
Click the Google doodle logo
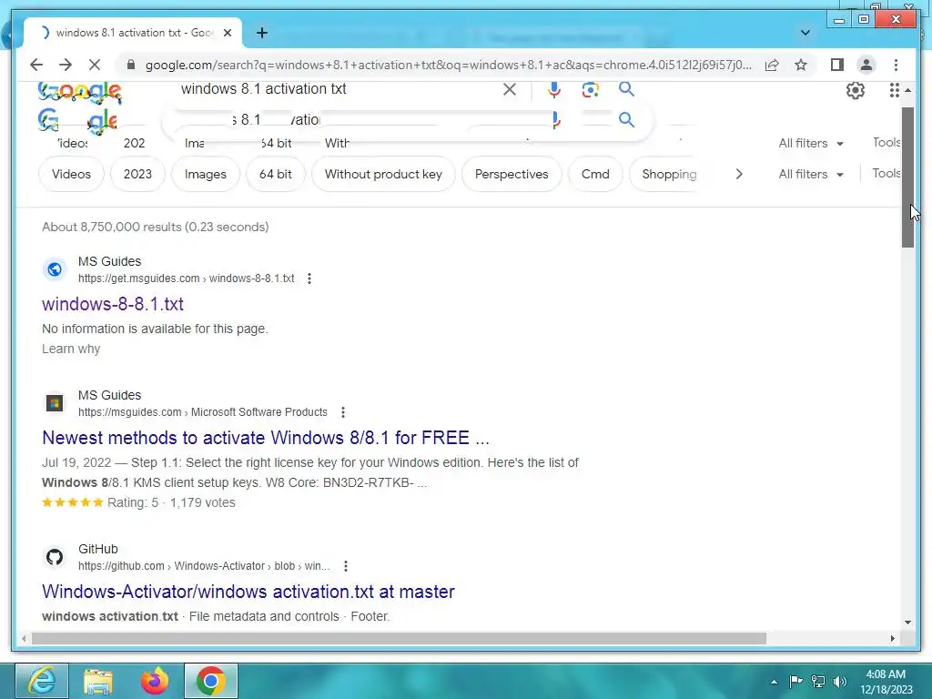(80, 92)
